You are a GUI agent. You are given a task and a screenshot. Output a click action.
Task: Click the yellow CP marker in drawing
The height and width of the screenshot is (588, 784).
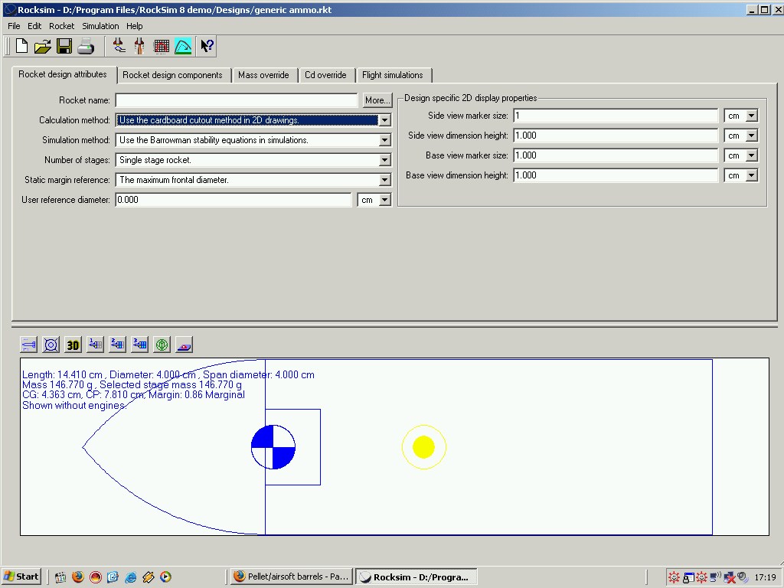[423, 447]
